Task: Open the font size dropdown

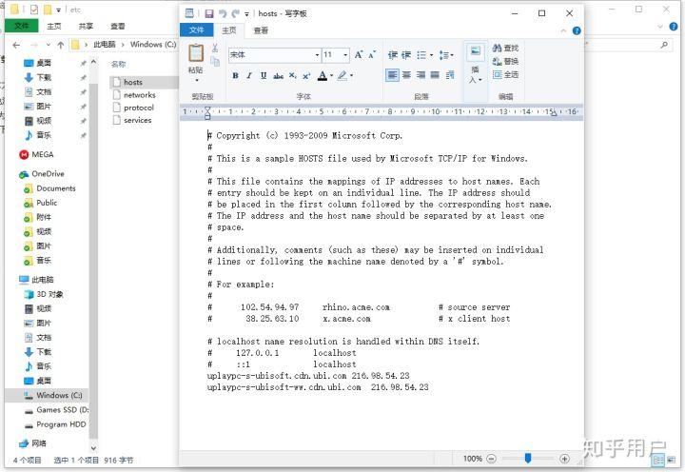Action: coord(345,55)
